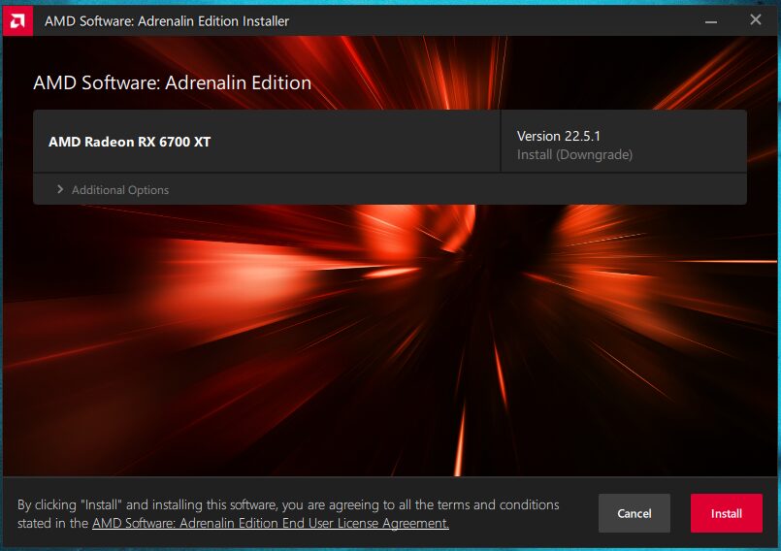Screen dimensions: 781x551
Task: Click the footer bar left of Cancel
Action: [578, 513]
